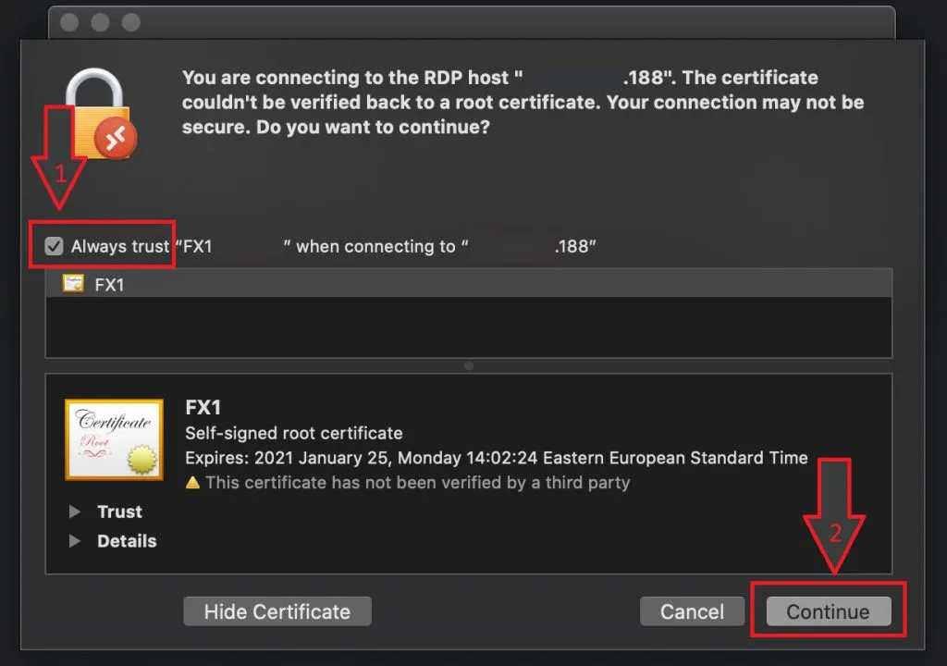
Task: Click the background window's red close button
Action: 69,22
